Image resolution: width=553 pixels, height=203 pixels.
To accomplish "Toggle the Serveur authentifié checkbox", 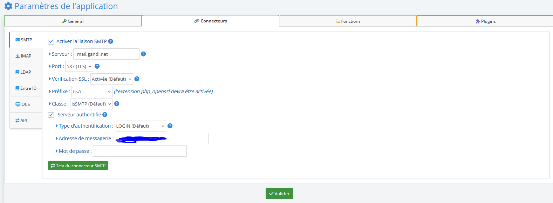I will pyautogui.click(x=51, y=115).
